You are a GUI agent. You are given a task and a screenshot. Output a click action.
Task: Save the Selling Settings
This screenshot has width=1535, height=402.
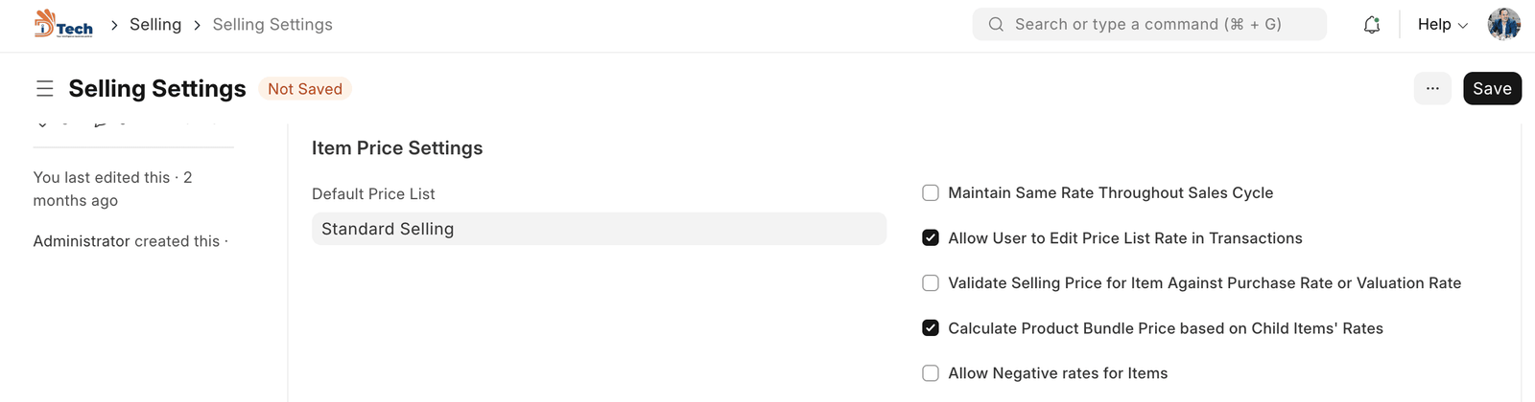click(1492, 89)
